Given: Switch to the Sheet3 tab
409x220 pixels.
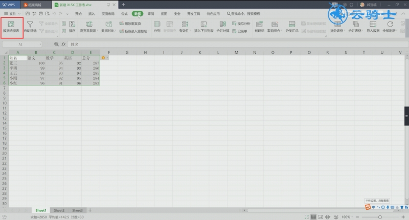Looking at the screenshot, I should pyautogui.click(x=77, y=210).
